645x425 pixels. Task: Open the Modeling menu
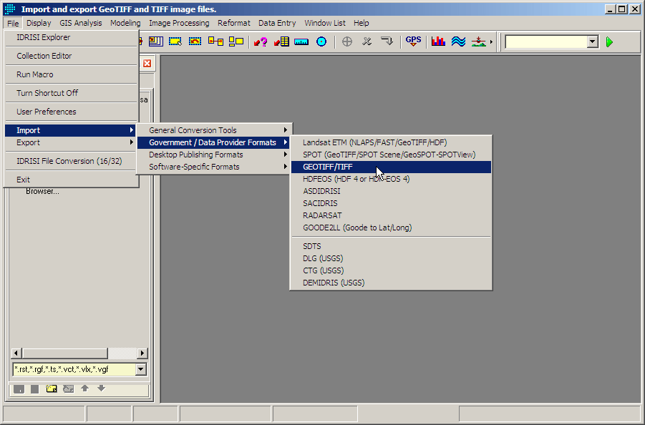click(x=125, y=23)
